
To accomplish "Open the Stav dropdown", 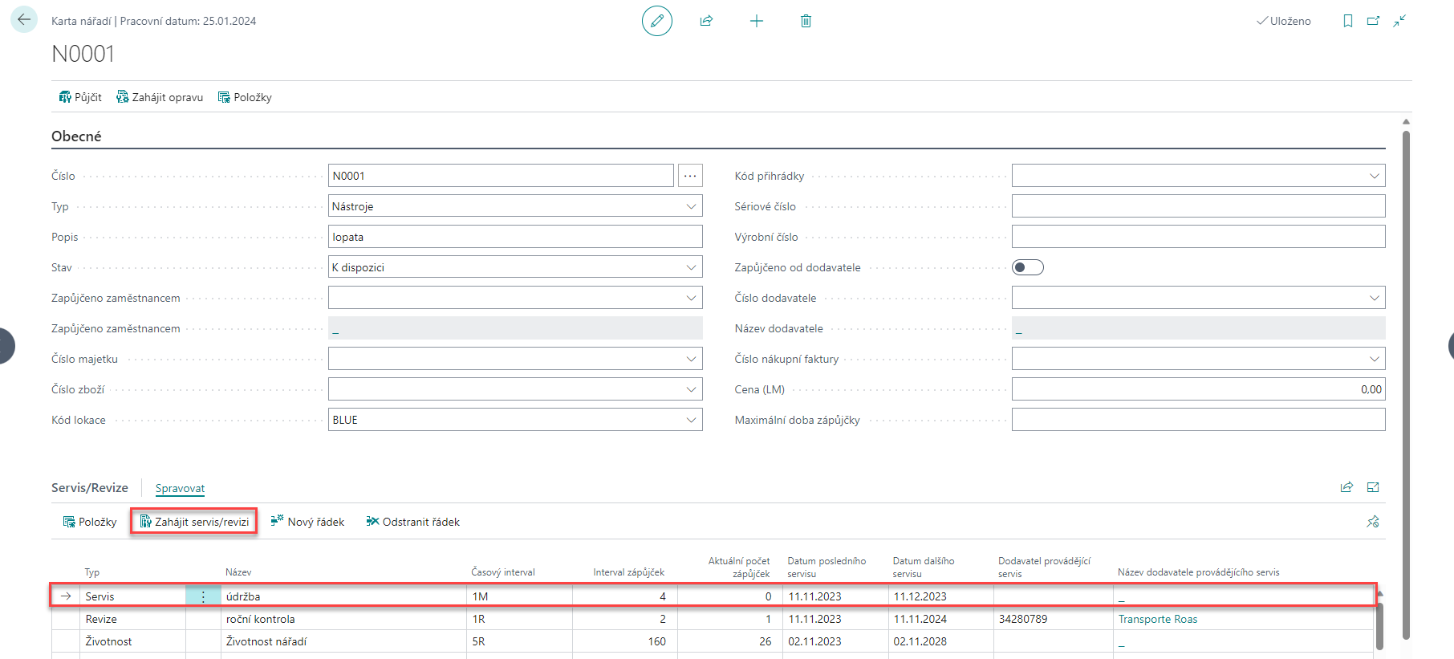I will coord(691,267).
